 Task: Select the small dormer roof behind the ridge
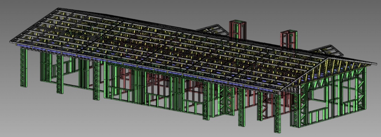pyautogui.click(x=212, y=30)
